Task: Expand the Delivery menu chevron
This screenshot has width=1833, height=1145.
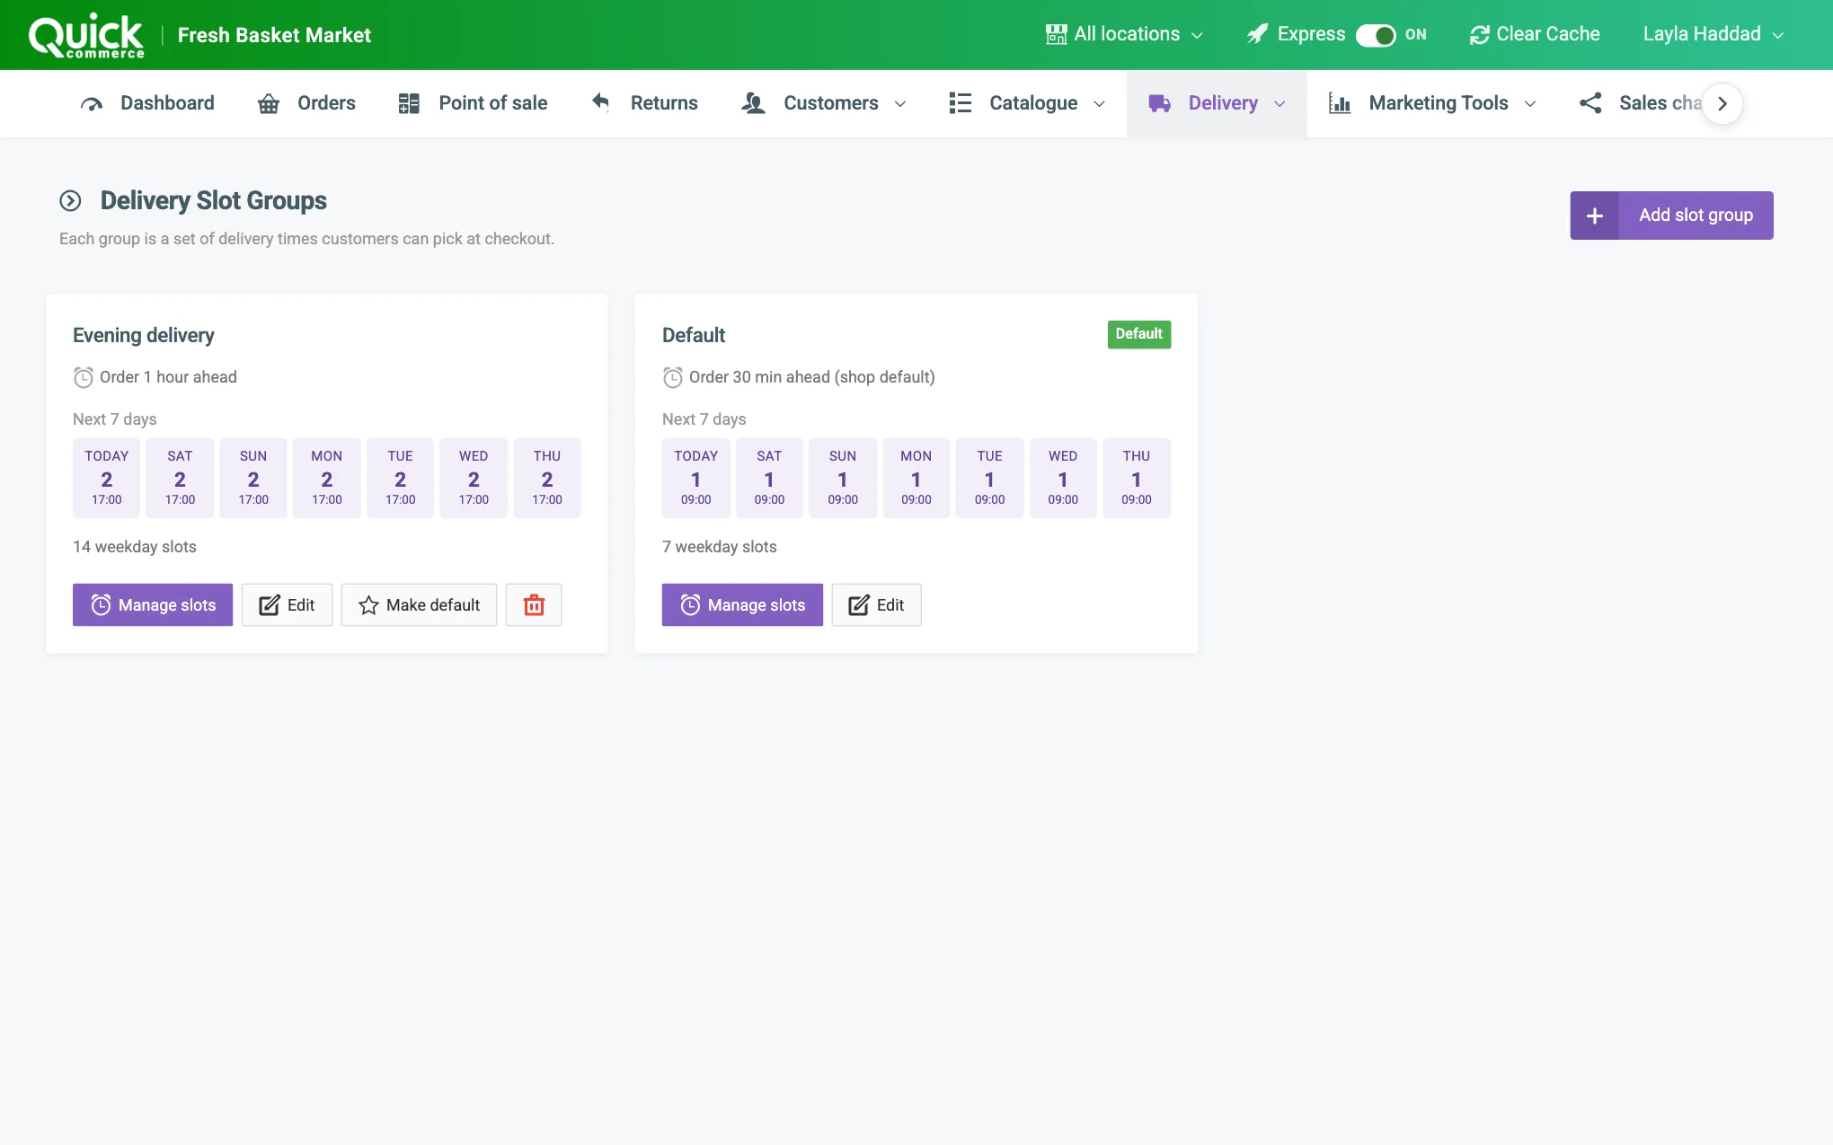Action: [1280, 104]
